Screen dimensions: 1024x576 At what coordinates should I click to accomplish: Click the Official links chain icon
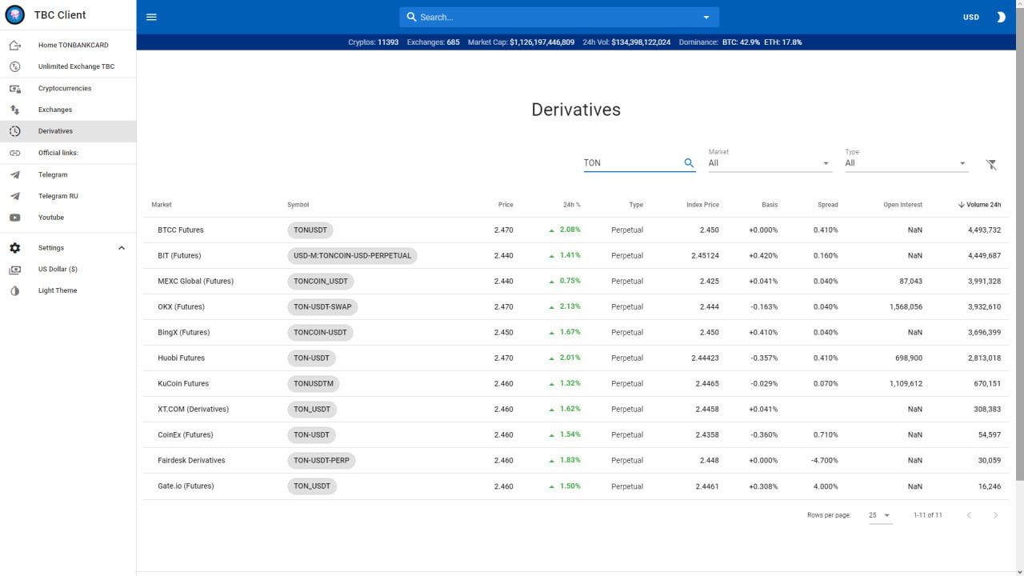coord(15,153)
